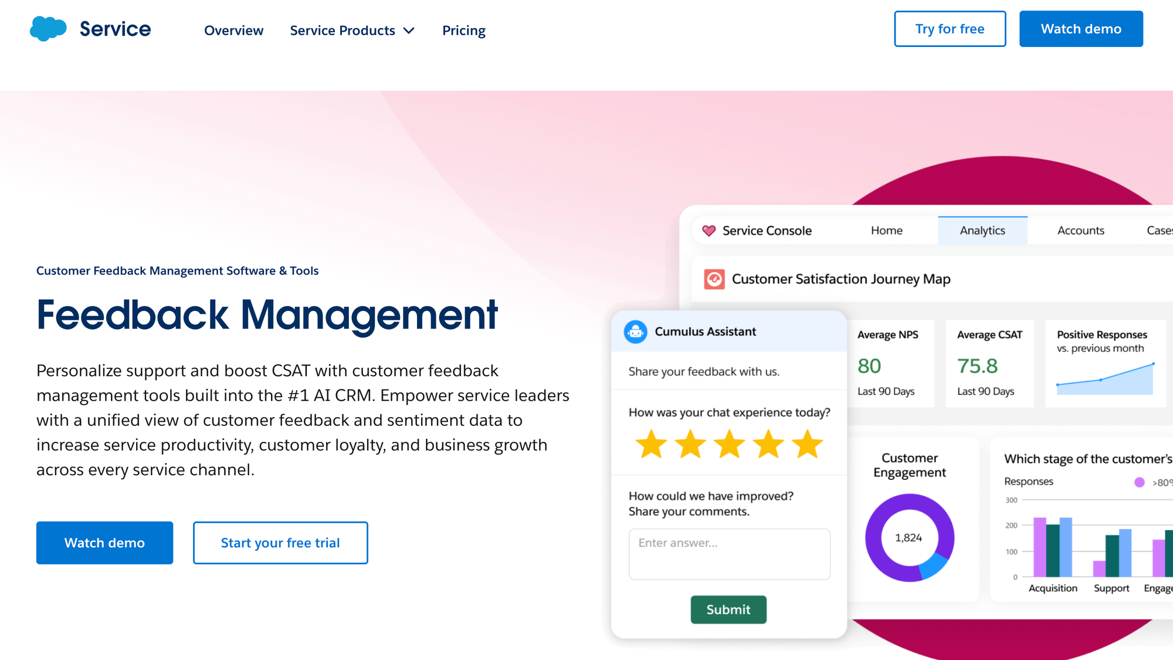Switch to the Analytics tab

pyautogui.click(x=982, y=230)
